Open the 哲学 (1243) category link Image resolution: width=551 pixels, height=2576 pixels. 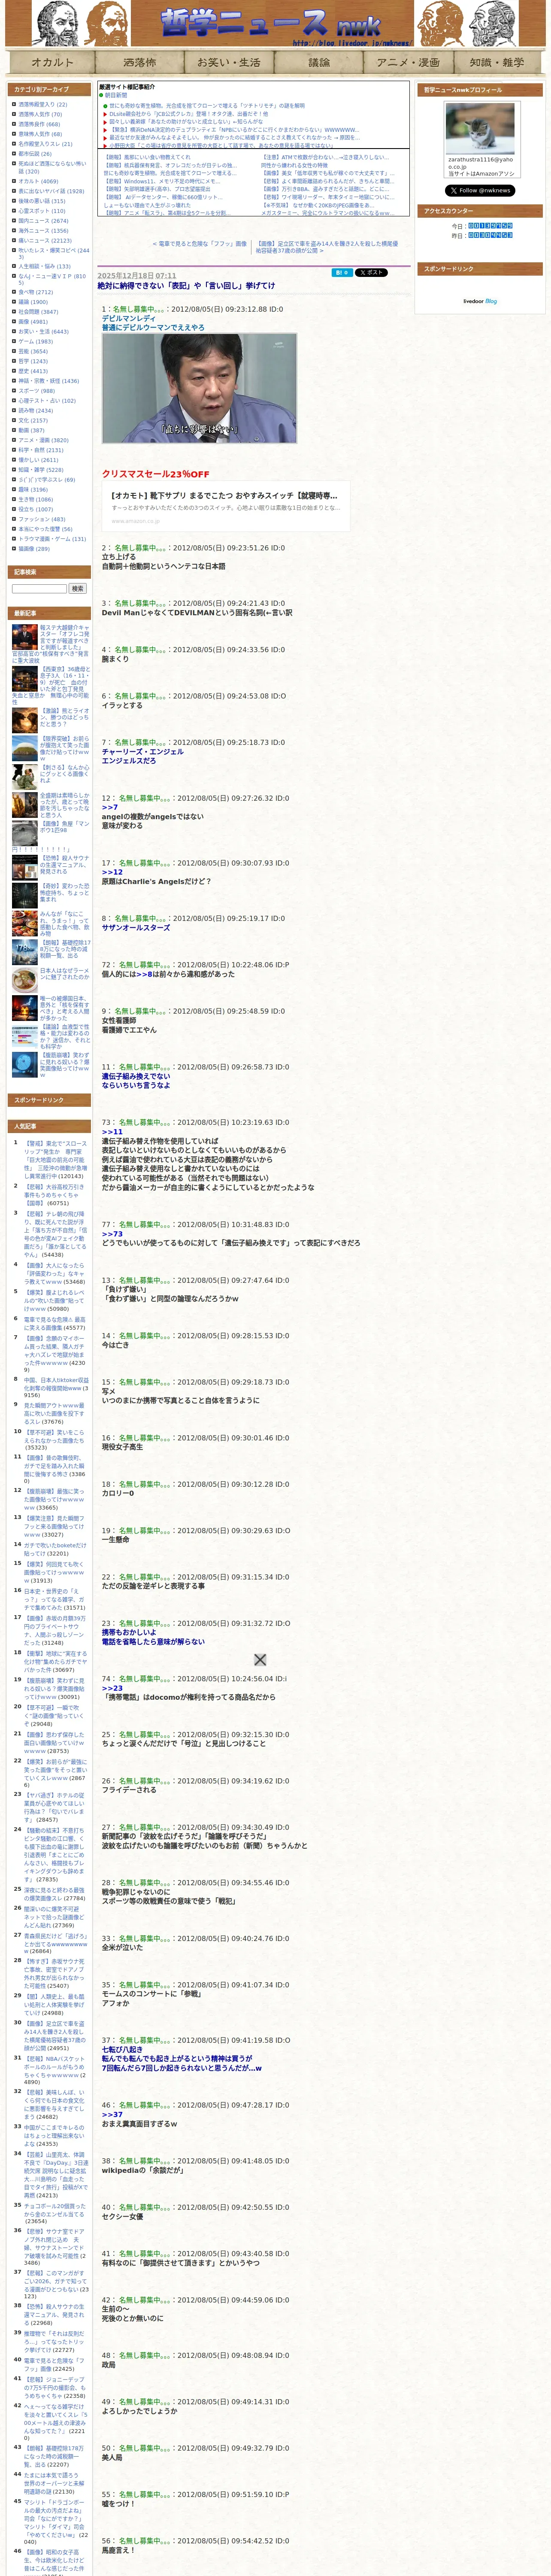[x=32, y=361]
